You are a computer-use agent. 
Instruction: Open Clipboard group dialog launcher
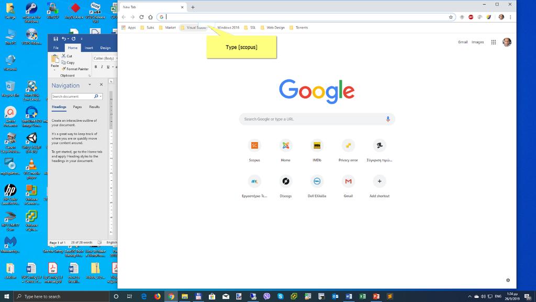click(x=90, y=75)
